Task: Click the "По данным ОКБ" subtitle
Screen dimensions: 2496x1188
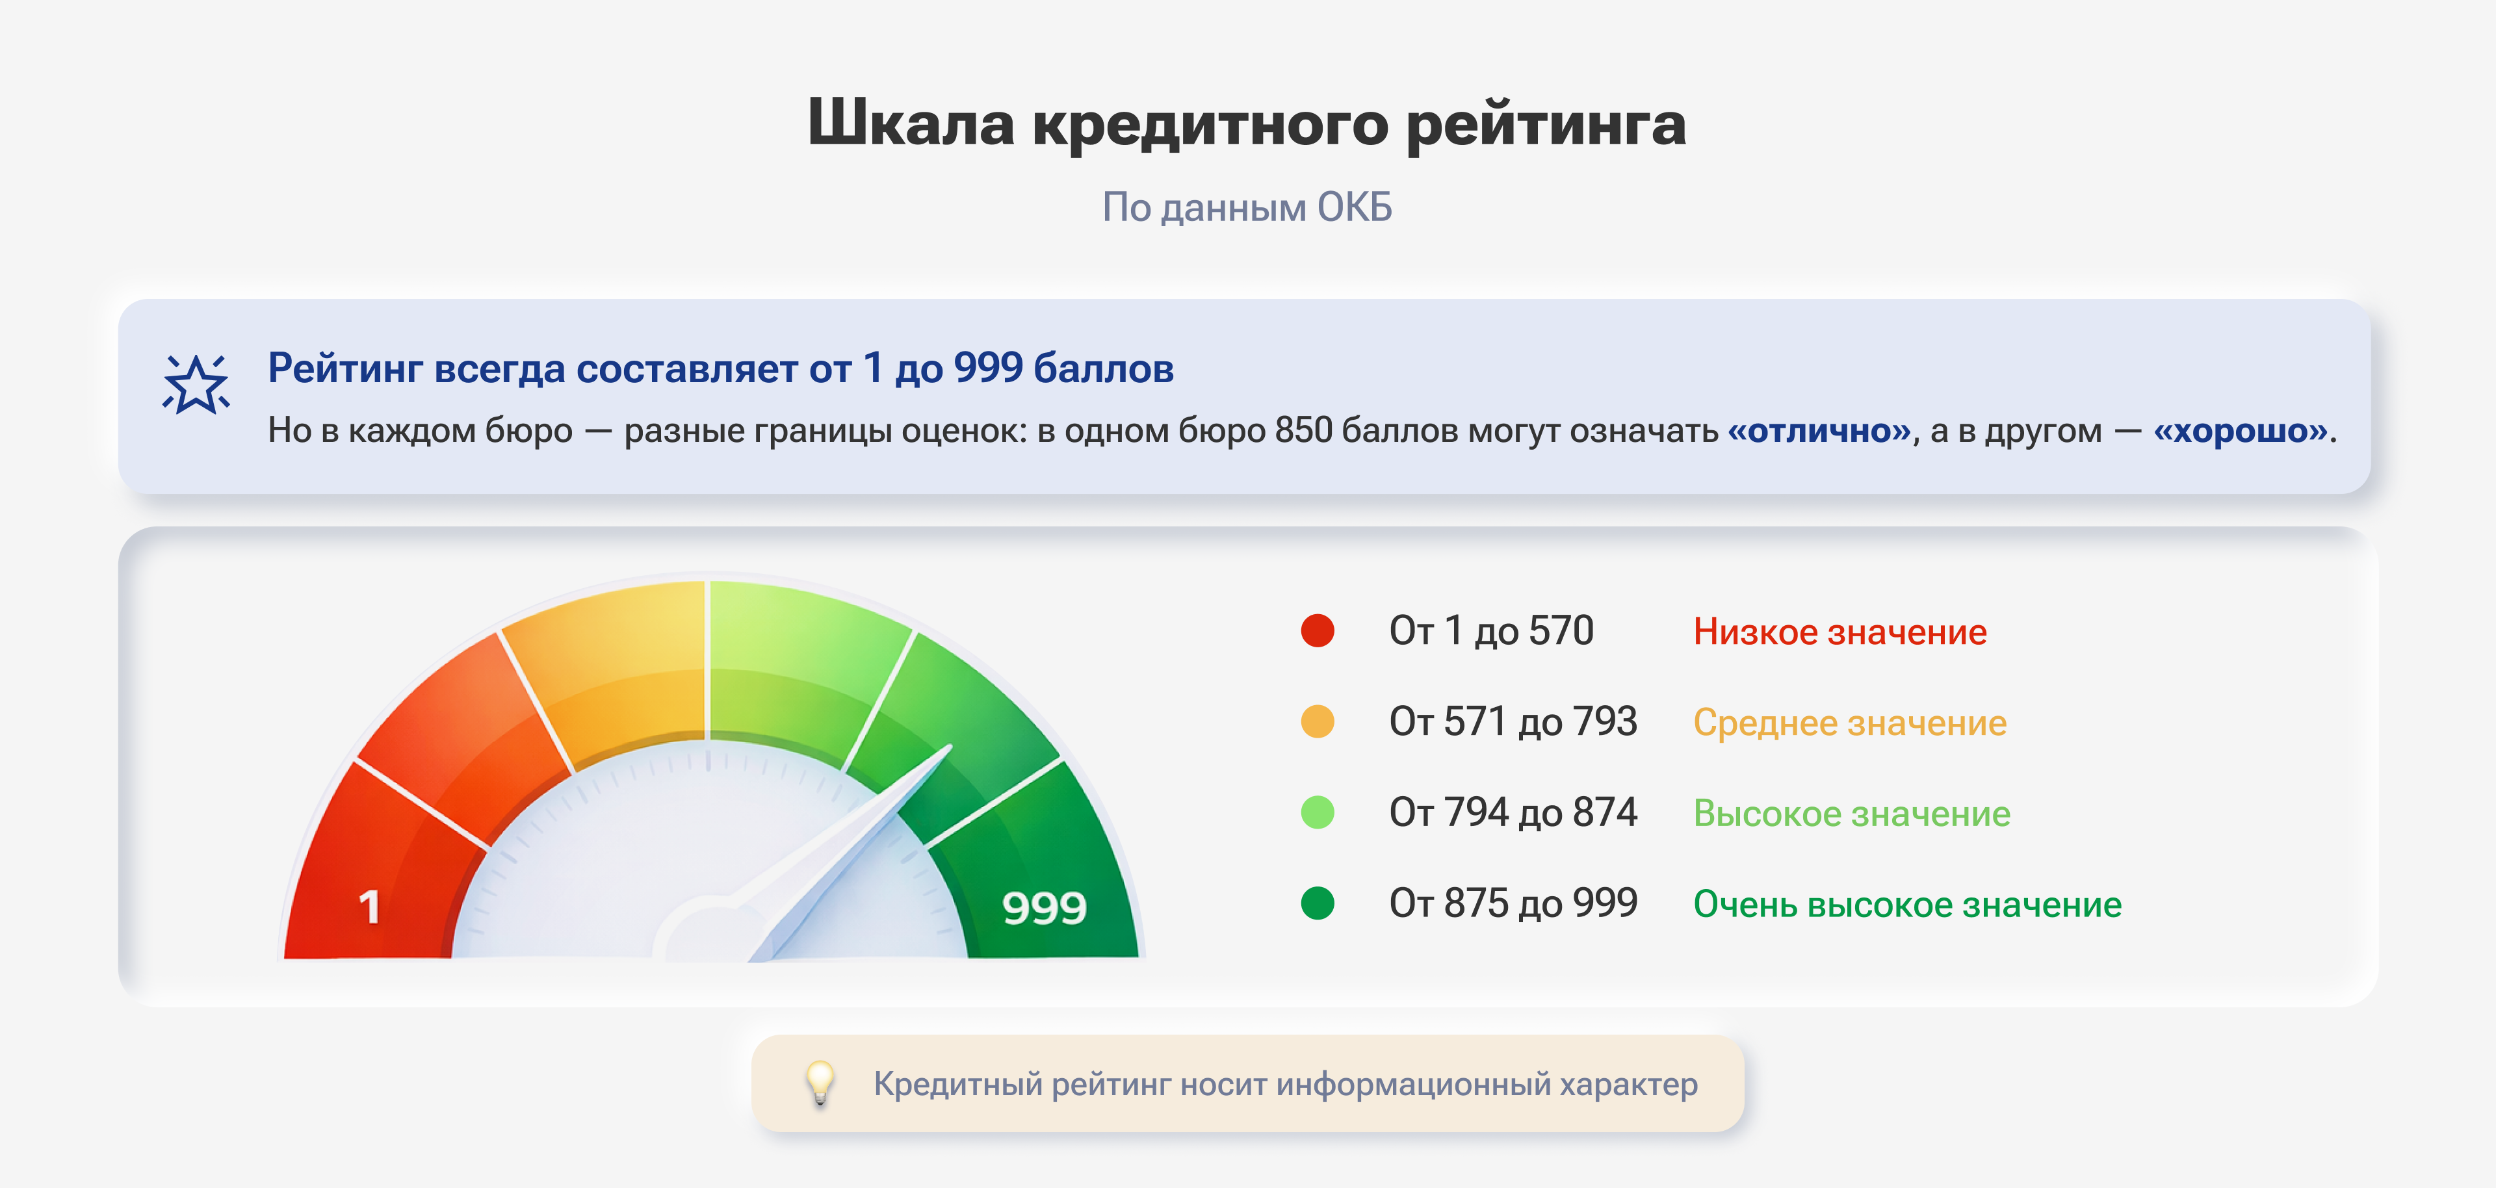Action: click(1246, 207)
